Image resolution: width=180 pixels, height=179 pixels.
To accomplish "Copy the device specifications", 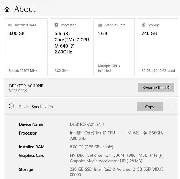I will pos(150,107).
